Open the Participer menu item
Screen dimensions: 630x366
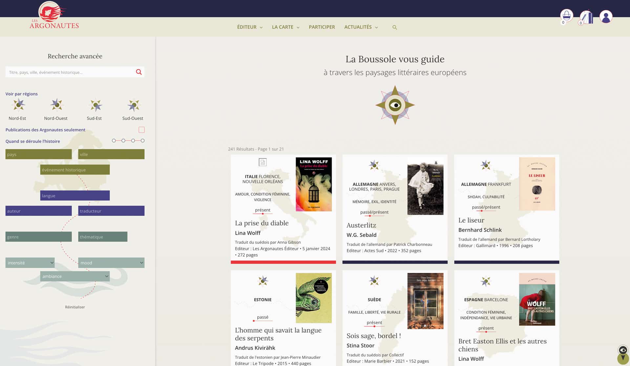(x=322, y=27)
